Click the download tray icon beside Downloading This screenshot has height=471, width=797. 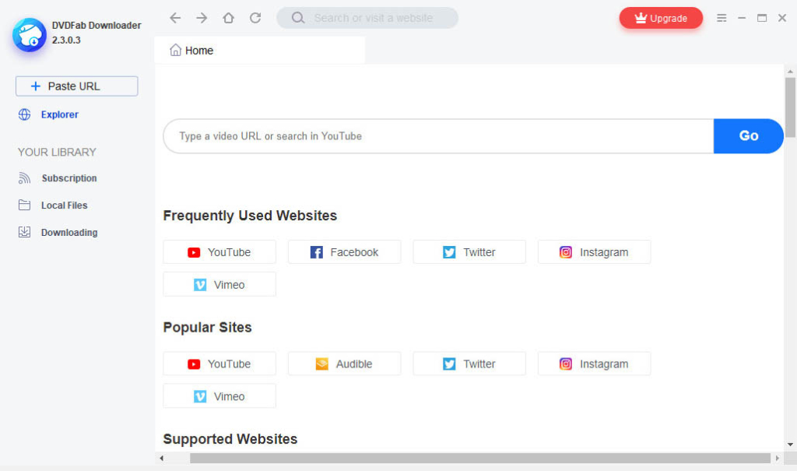24,233
